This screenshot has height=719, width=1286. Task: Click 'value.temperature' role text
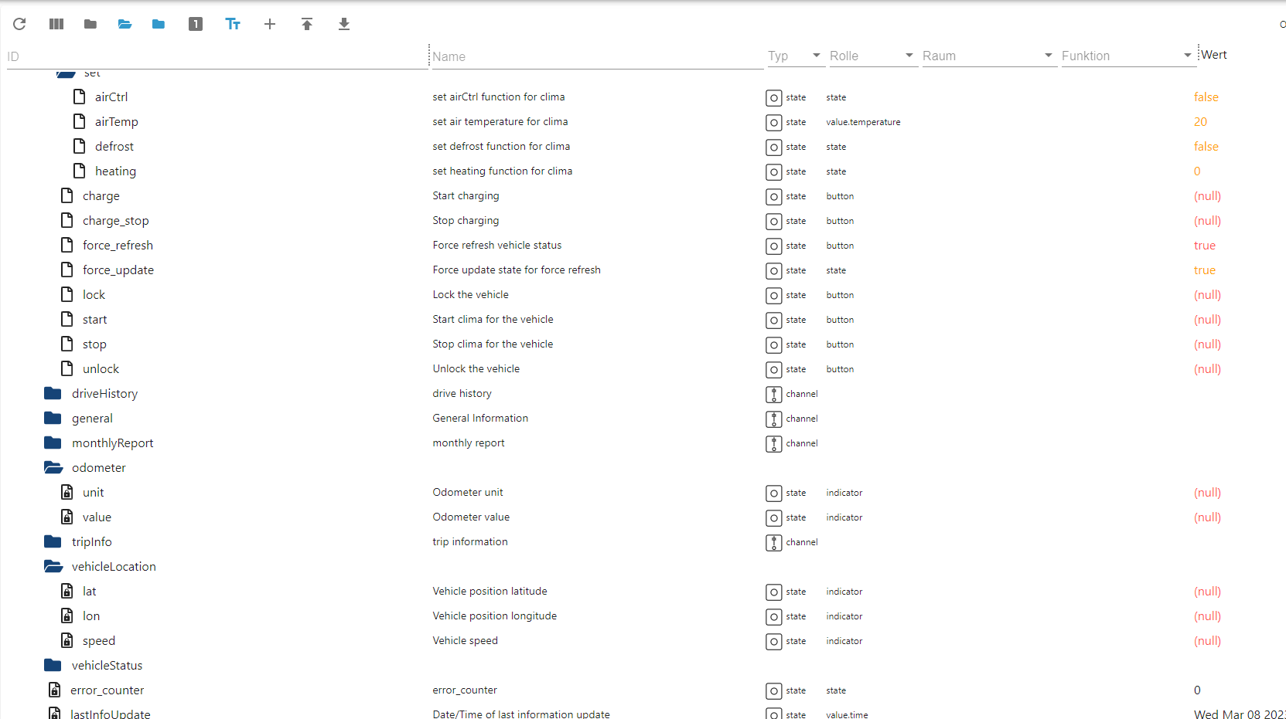(863, 122)
